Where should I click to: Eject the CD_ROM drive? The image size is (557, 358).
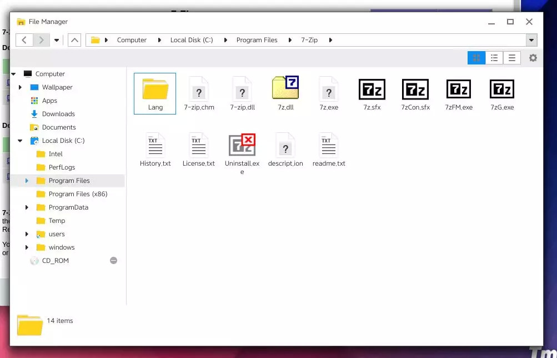[113, 261]
